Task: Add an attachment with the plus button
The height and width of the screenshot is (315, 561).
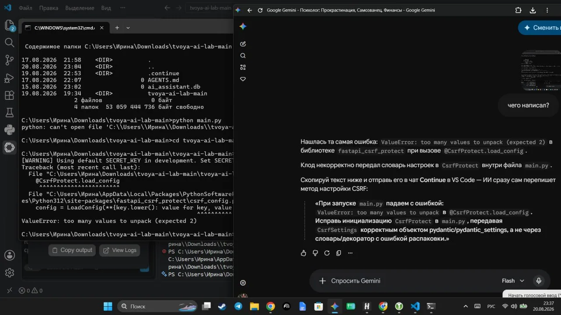Action: coord(323,281)
